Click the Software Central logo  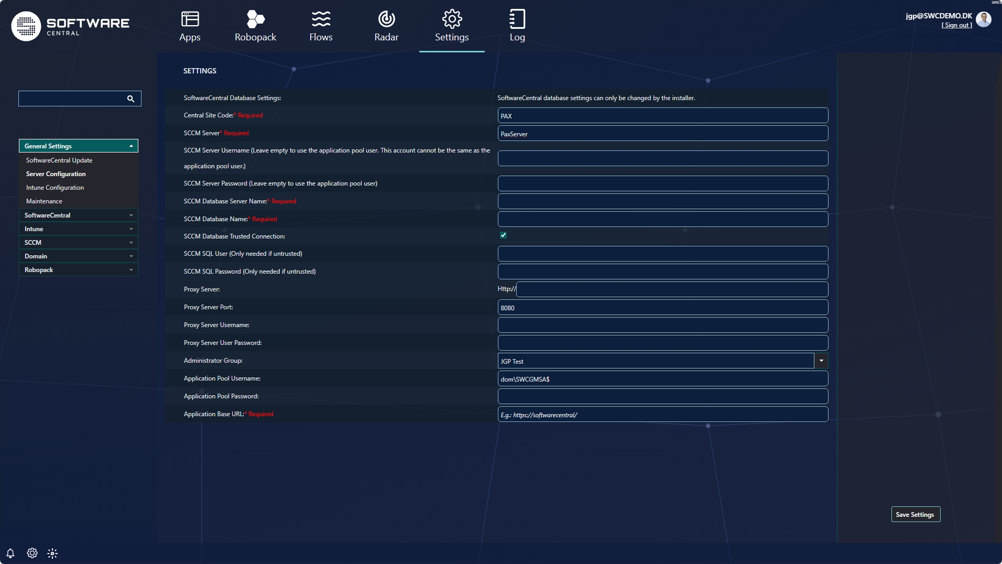tap(70, 26)
